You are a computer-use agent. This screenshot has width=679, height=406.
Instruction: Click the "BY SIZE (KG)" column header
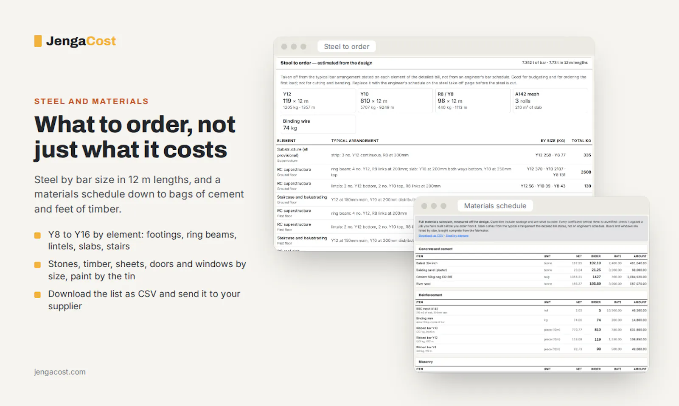click(553, 141)
